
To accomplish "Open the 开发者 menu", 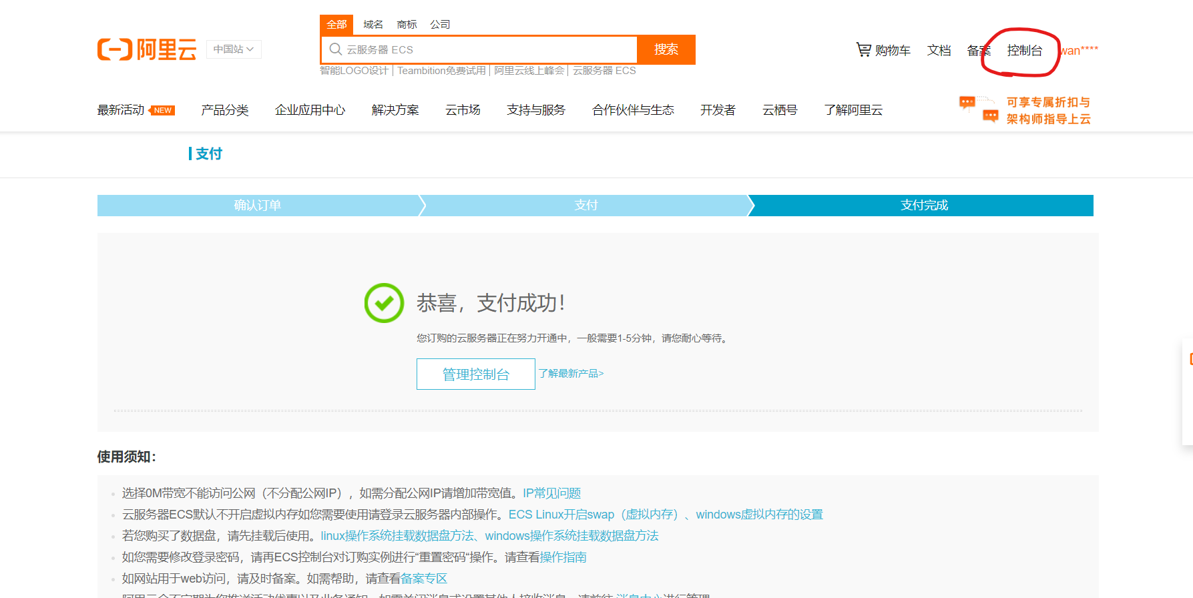I will (718, 110).
